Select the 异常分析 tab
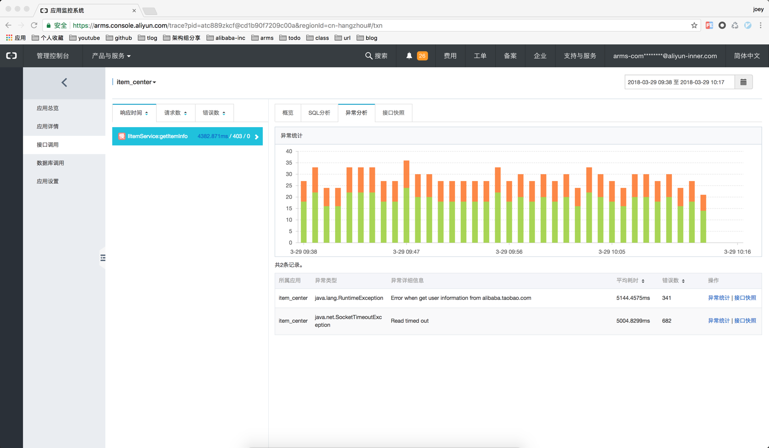The image size is (769, 448). point(356,113)
